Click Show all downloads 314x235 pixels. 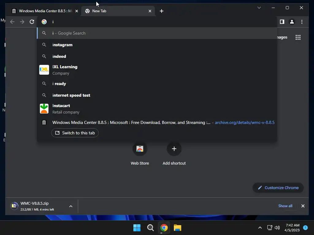(x=285, y=206)
